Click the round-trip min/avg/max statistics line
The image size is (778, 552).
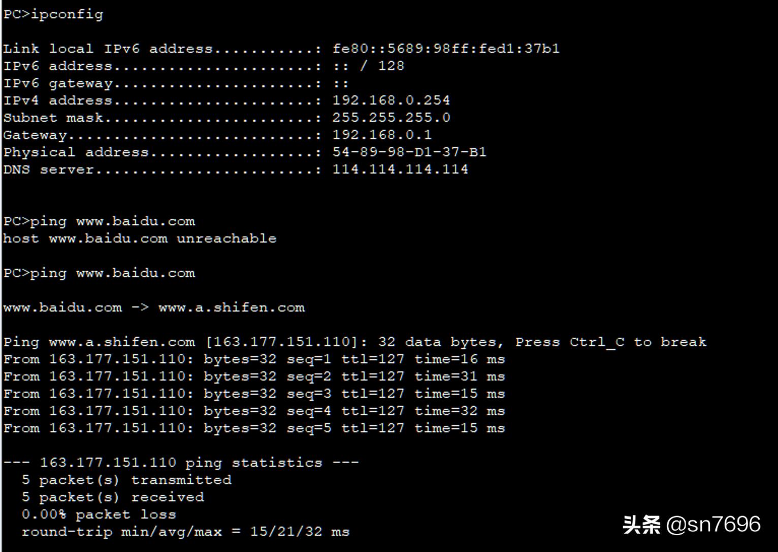(185, 532)
